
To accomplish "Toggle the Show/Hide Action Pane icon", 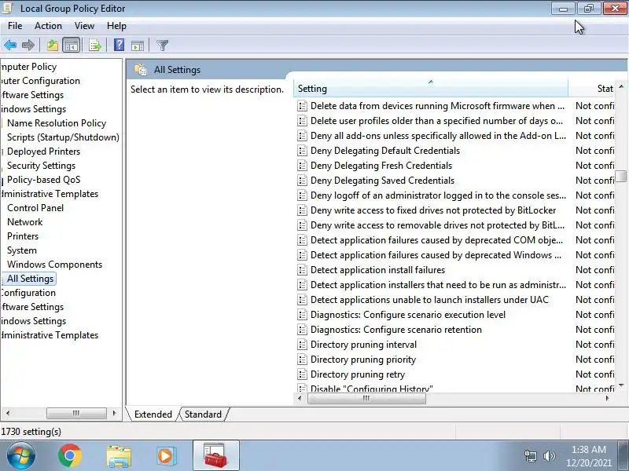I will coord(138,46).
